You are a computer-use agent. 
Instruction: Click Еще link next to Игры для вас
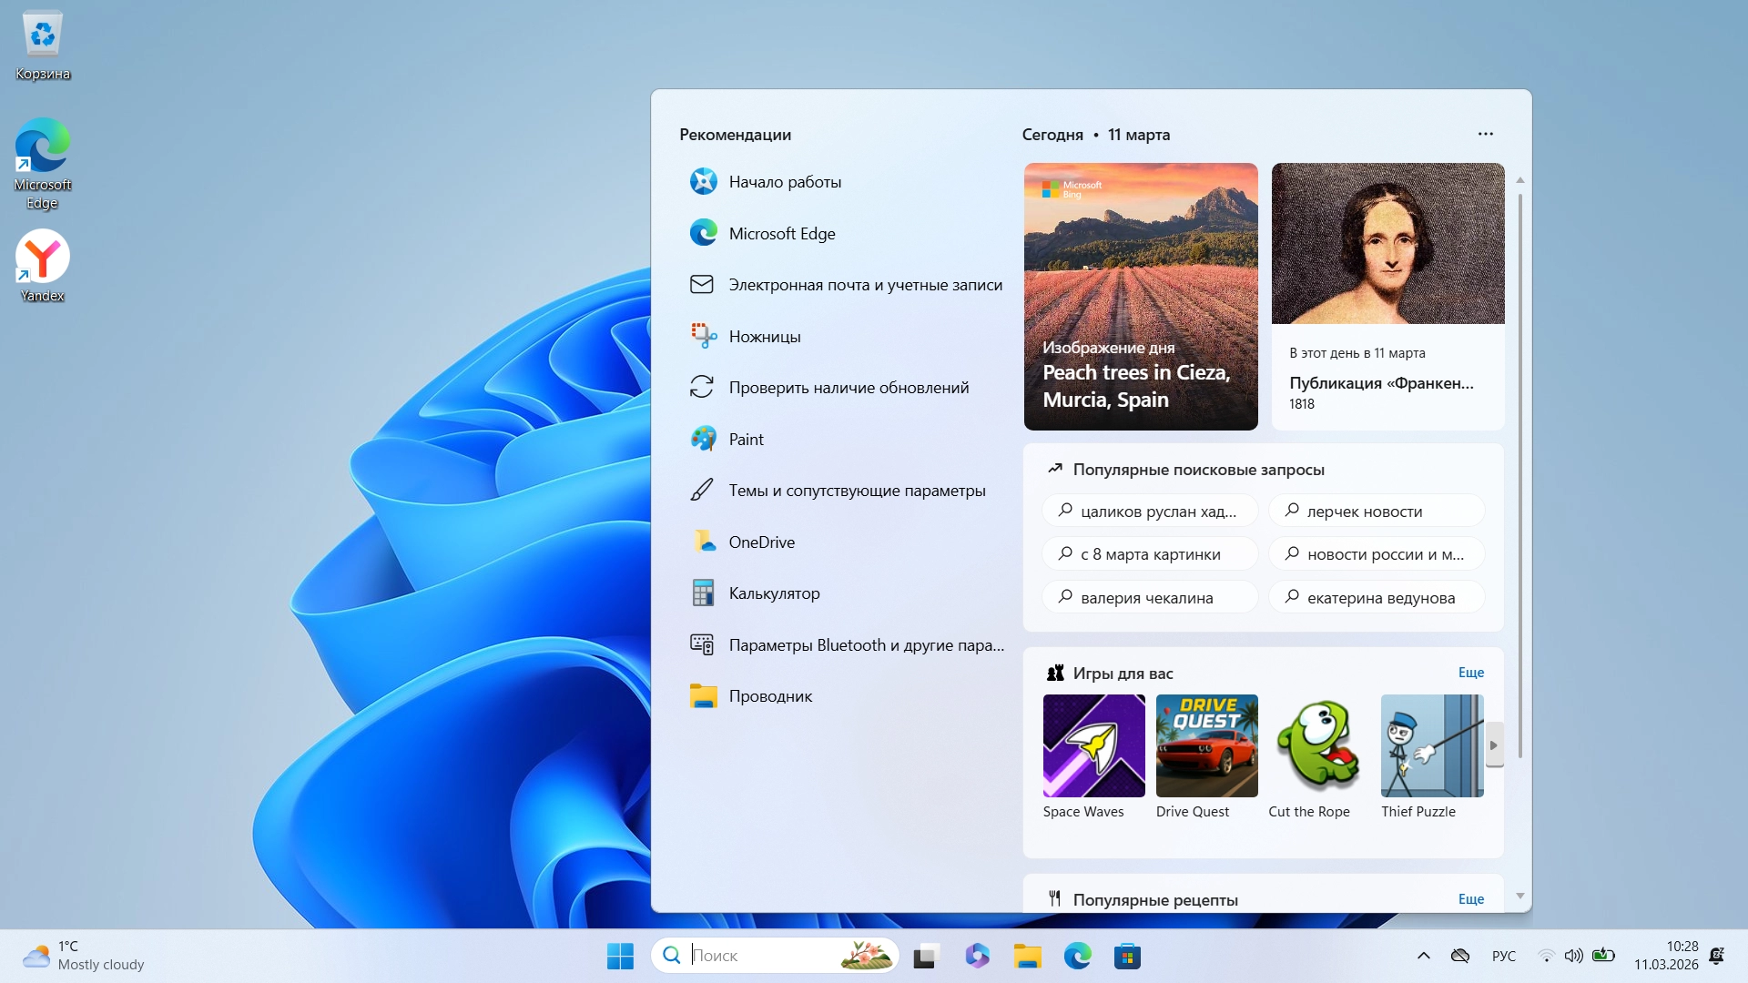(1470, 673)
